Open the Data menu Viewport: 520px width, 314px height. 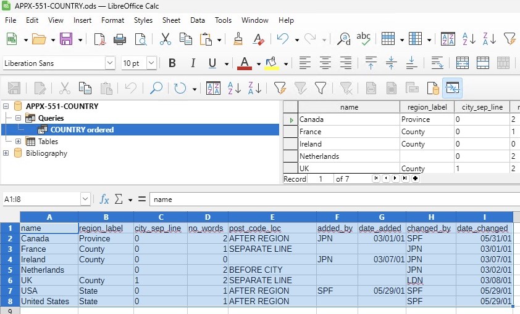(x=198, y=20)
